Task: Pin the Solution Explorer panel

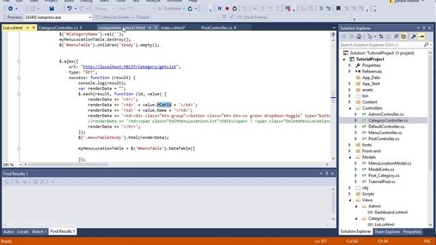Action: (424, 28)
